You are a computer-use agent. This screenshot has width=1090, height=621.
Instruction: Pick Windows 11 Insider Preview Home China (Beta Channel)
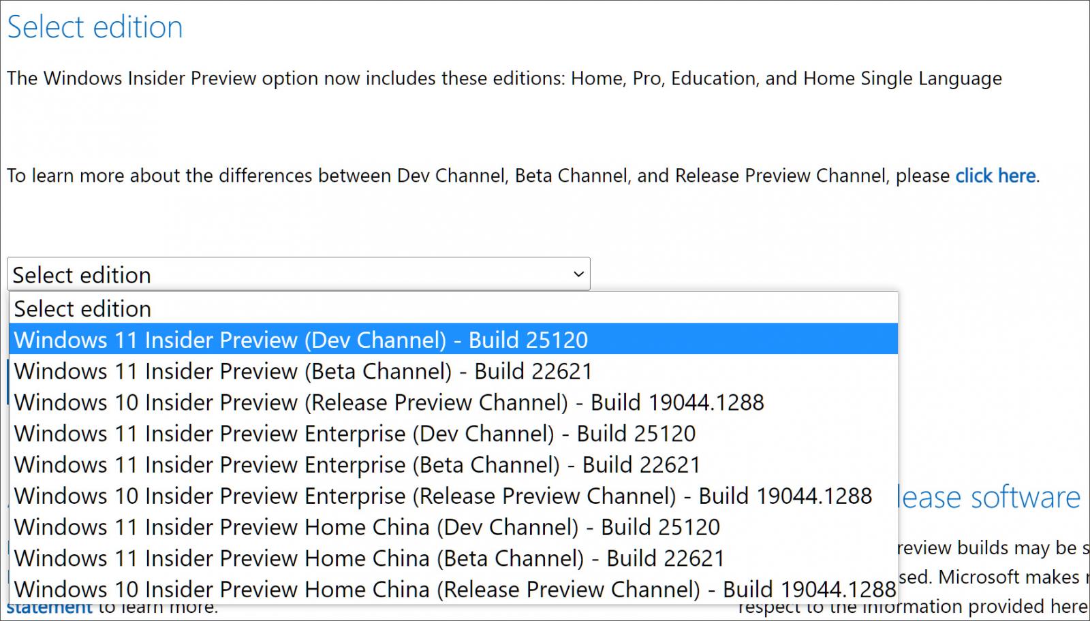(454, 558)
